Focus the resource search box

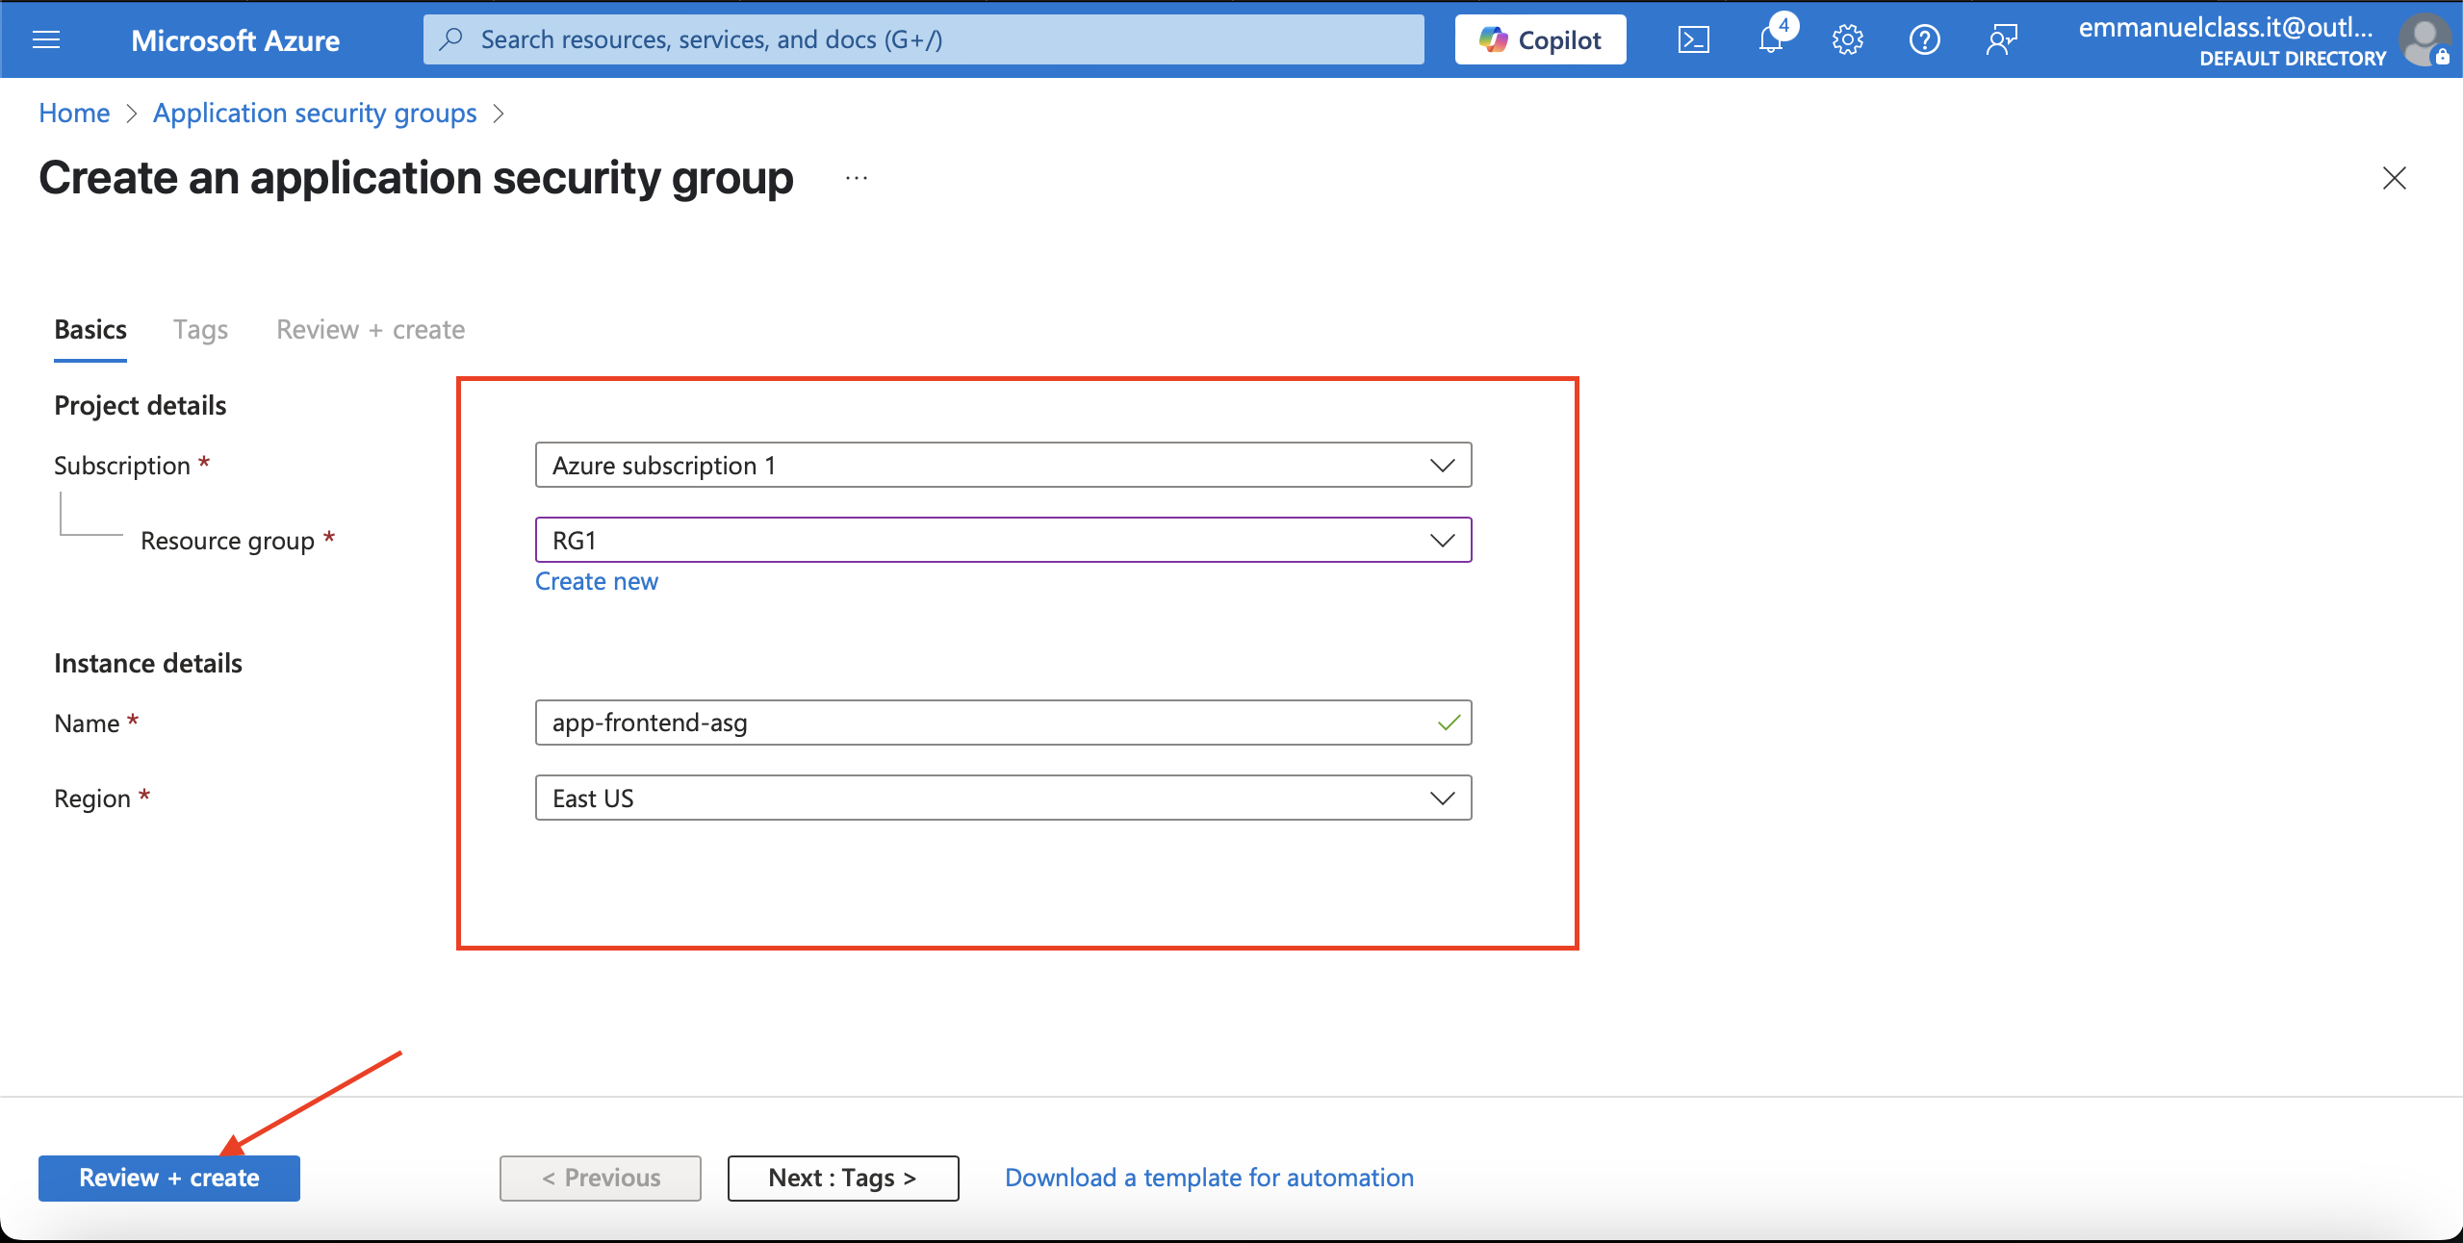pyautogui.click(x=924, y=39)
